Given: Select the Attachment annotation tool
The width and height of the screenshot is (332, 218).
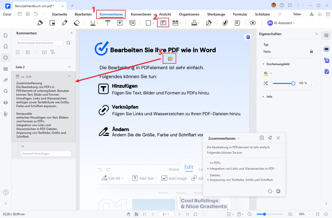Looking at the screenshot, I should (x=225, y=23).
